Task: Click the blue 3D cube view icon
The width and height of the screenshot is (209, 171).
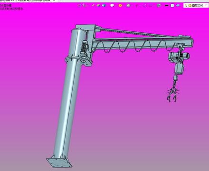Action: [x=104, y=6]
